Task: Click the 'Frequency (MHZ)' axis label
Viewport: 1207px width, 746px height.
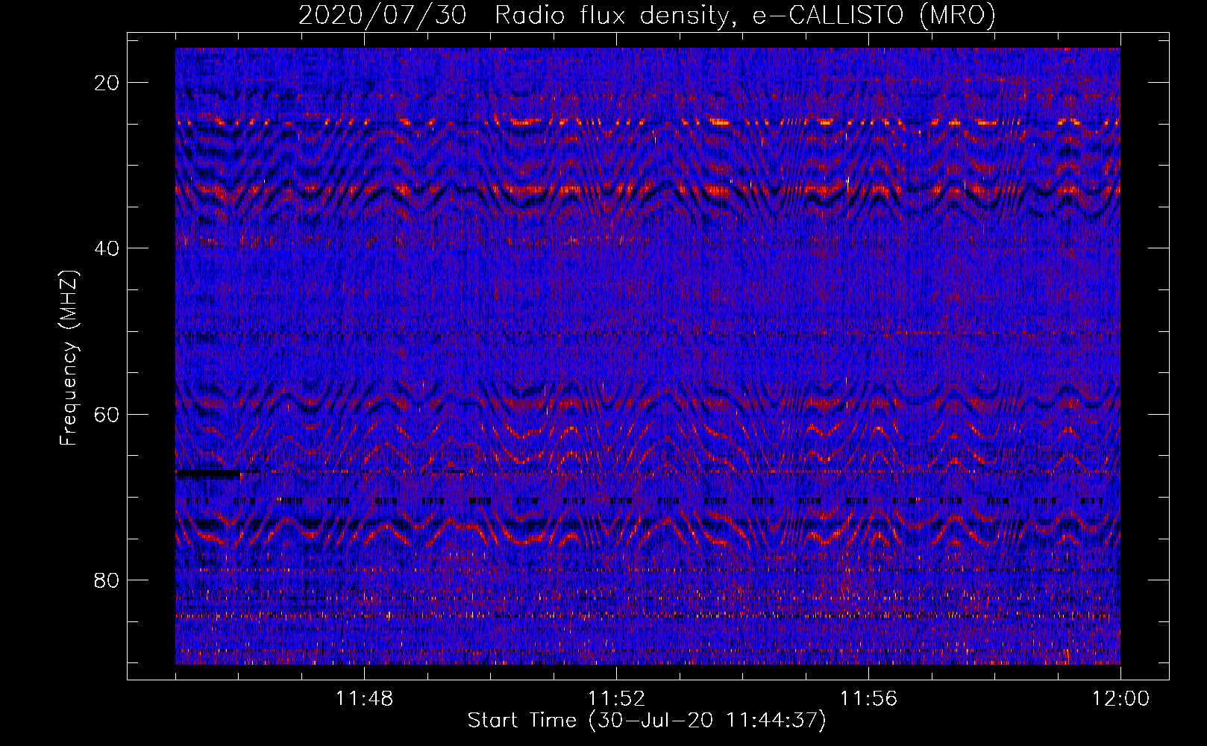Action: point(69,358)
